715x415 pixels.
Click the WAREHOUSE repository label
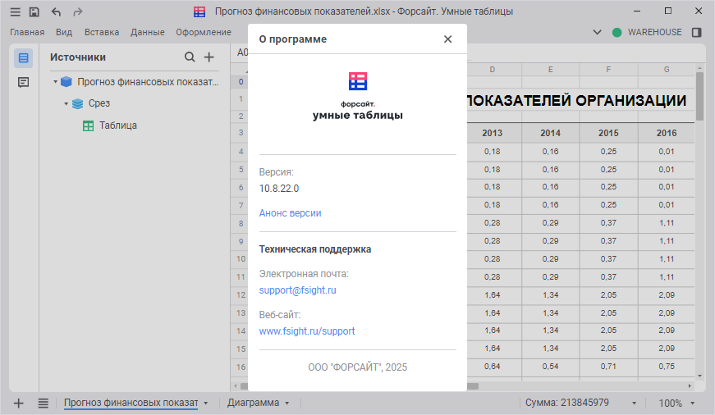coord(654,32)
